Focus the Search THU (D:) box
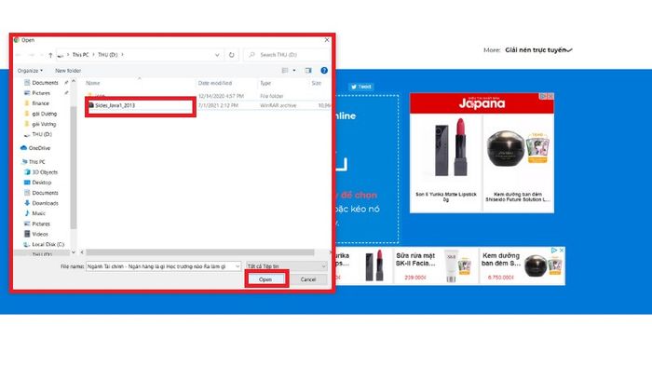Screen dimensions: 652x367 (x=287, y=55)
